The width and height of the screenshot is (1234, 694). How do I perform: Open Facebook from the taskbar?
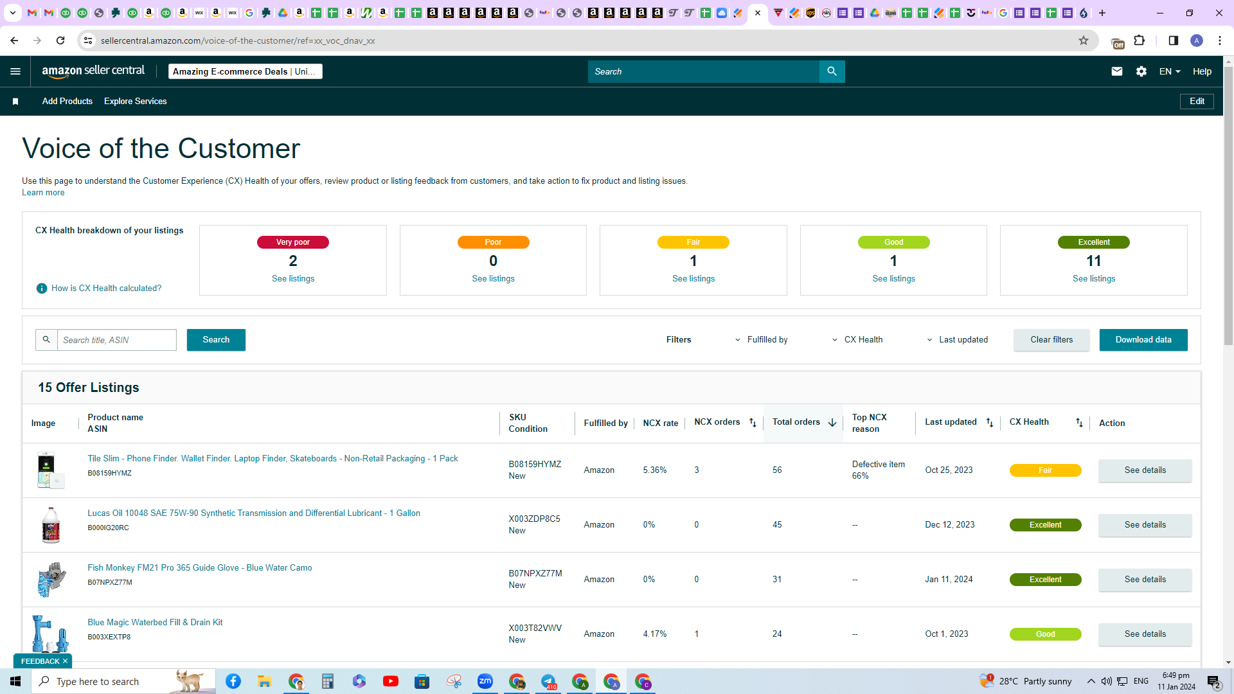pos(233,681)
